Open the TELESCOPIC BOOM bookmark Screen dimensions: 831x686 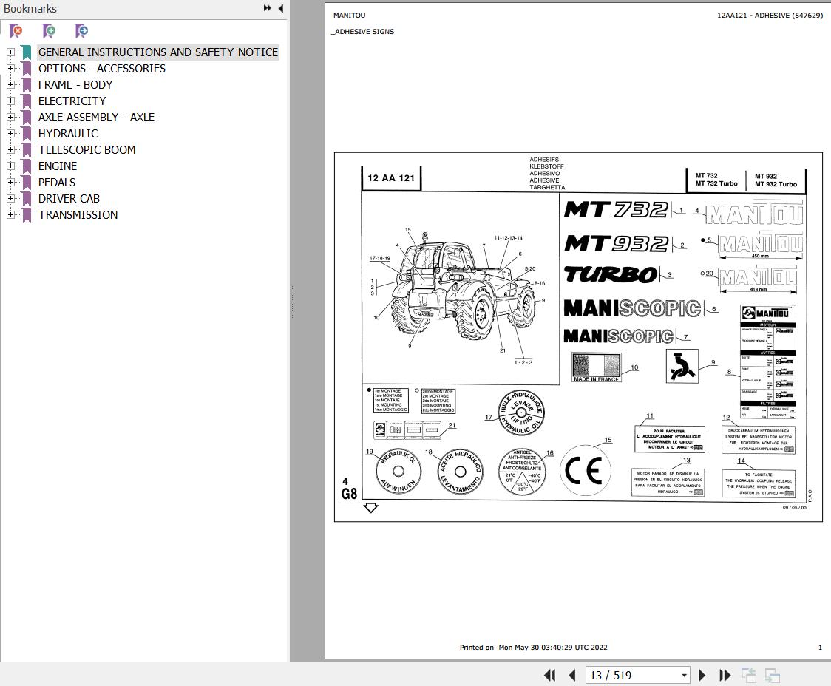point(87,149)
